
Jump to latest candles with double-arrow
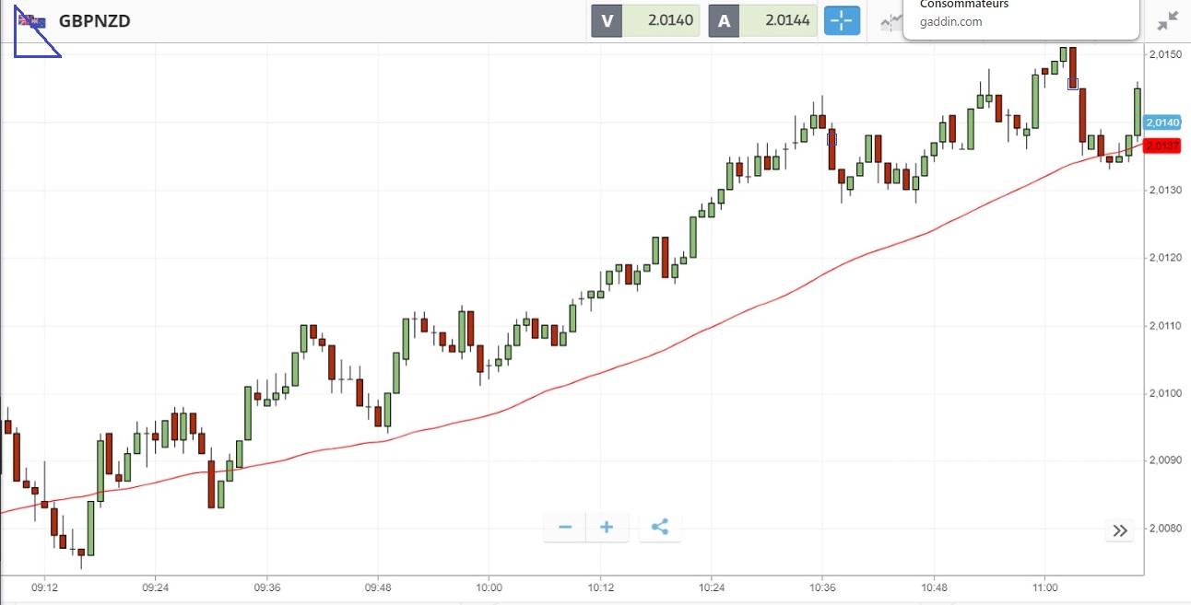point(1120,530)
